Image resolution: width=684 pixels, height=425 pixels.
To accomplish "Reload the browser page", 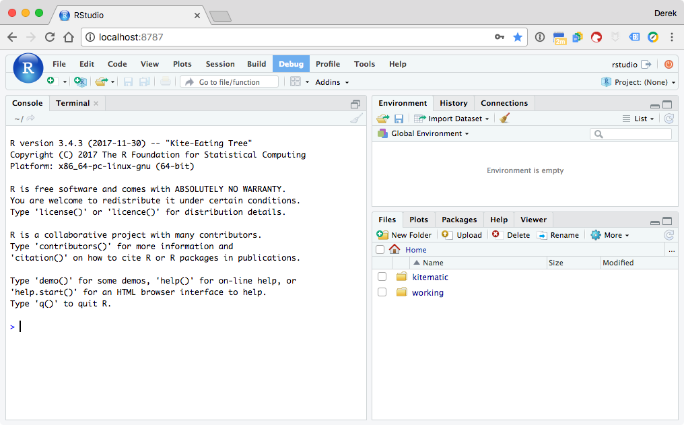I will pyautogui.click(x=50, y=37).
